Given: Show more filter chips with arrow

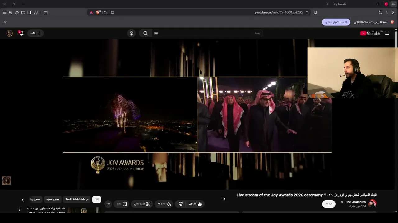Looking at the screenshot, I should tap(23, 200).
